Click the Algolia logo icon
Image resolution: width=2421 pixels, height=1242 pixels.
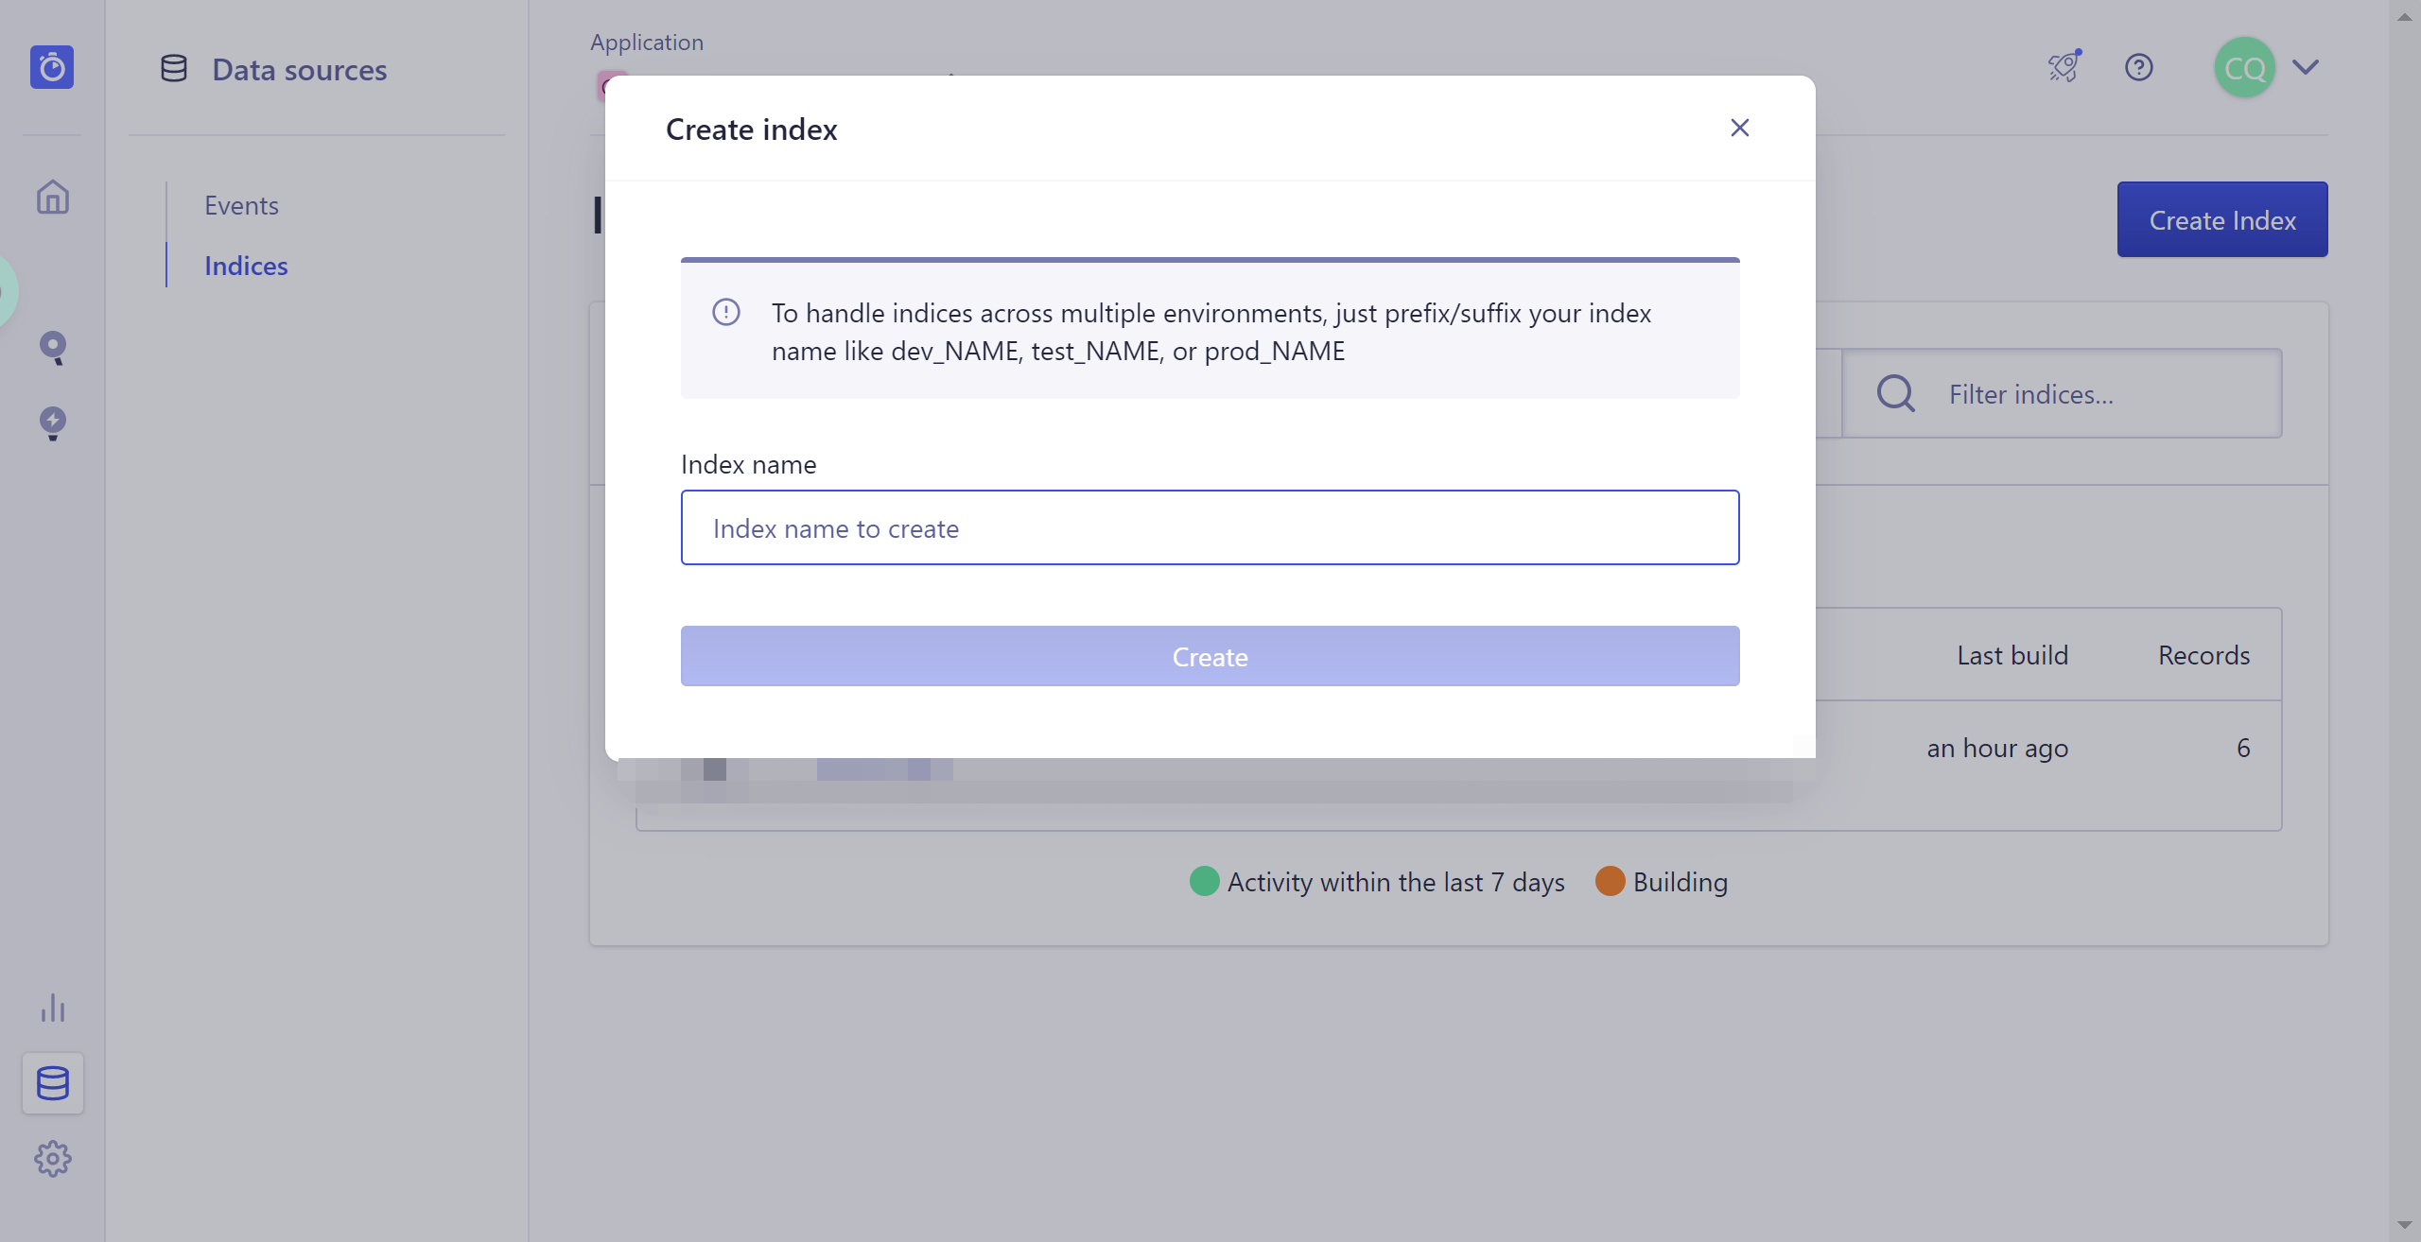[52, 67]
